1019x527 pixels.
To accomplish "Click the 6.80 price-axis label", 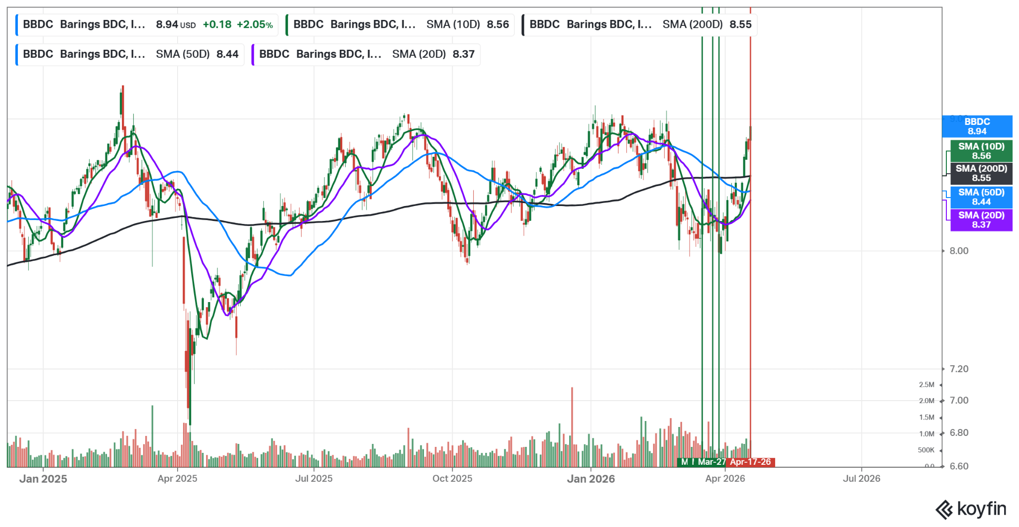I will (x=959, y=433).
